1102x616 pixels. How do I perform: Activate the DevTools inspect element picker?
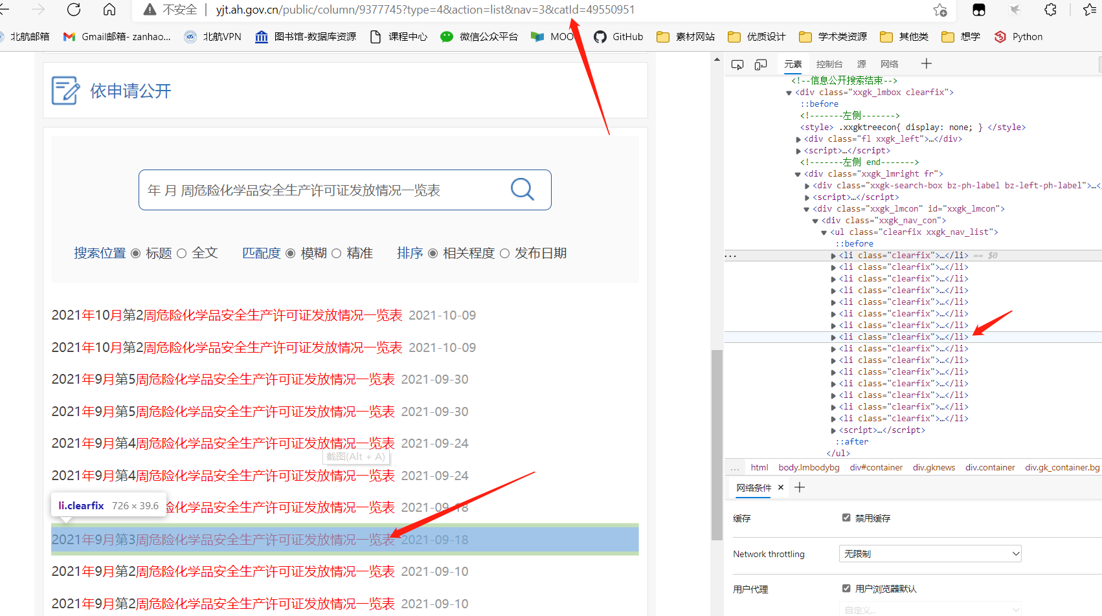point(737,64)
